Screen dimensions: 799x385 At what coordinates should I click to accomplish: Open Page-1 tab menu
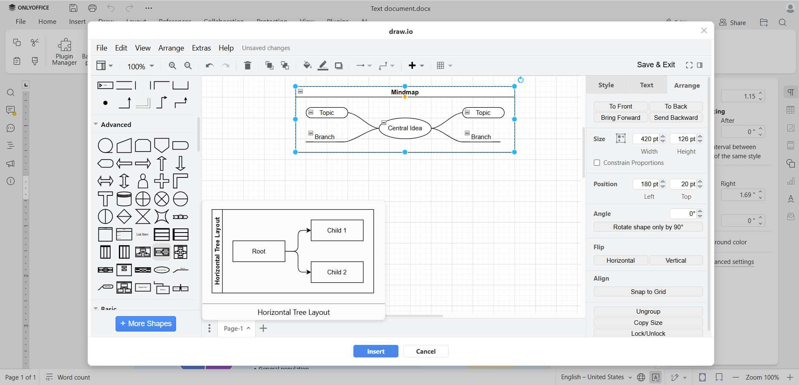point(237,329)
